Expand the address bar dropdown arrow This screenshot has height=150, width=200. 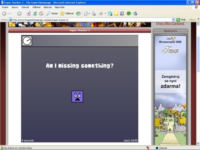pos(173,20)
